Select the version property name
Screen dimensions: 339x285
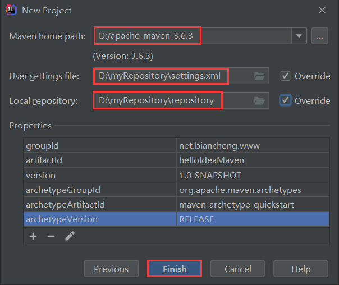(100, 175)
